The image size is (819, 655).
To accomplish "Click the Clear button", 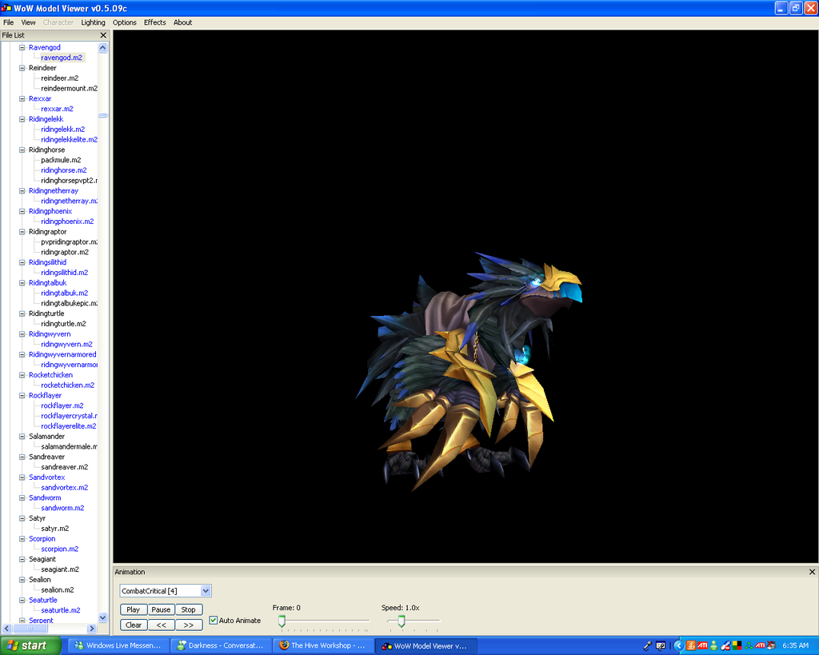I will click(134, 625).
